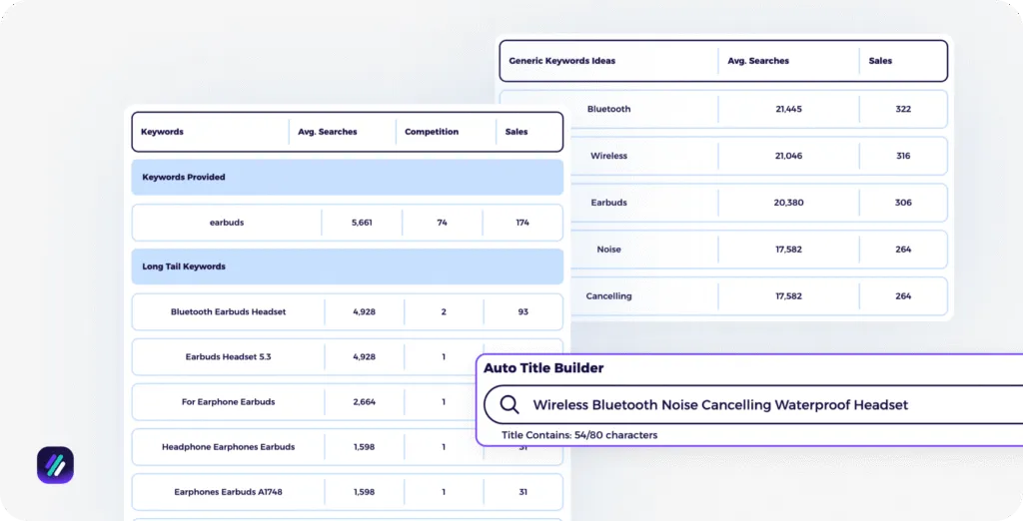Viewport: 1023px width, 521px height.
Task: Click the Auto Title Builder input field
Action: click(719, 404)
